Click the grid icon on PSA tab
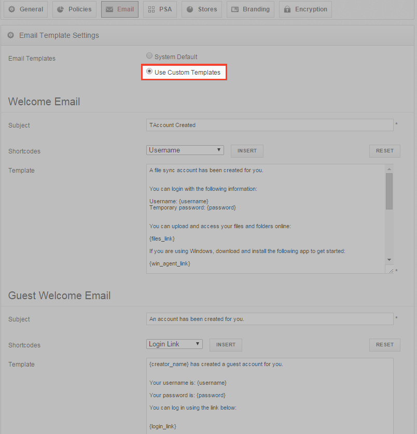417x434 pixels. point(151,9)
